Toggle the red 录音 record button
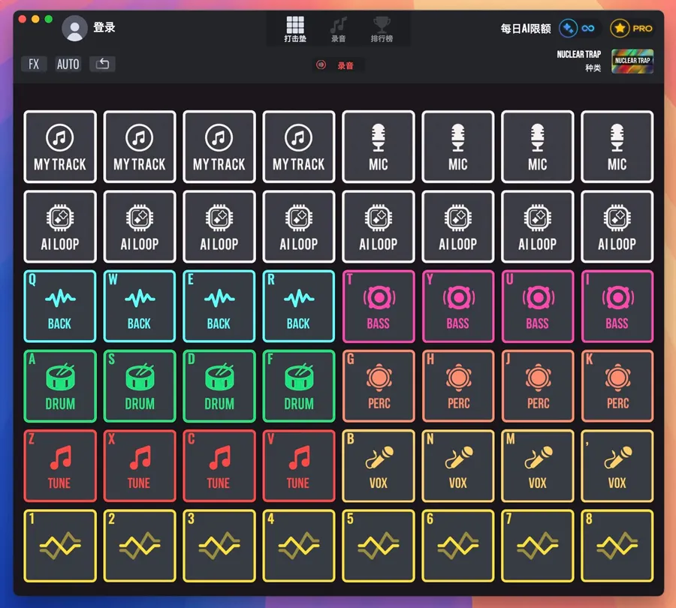 337,65
